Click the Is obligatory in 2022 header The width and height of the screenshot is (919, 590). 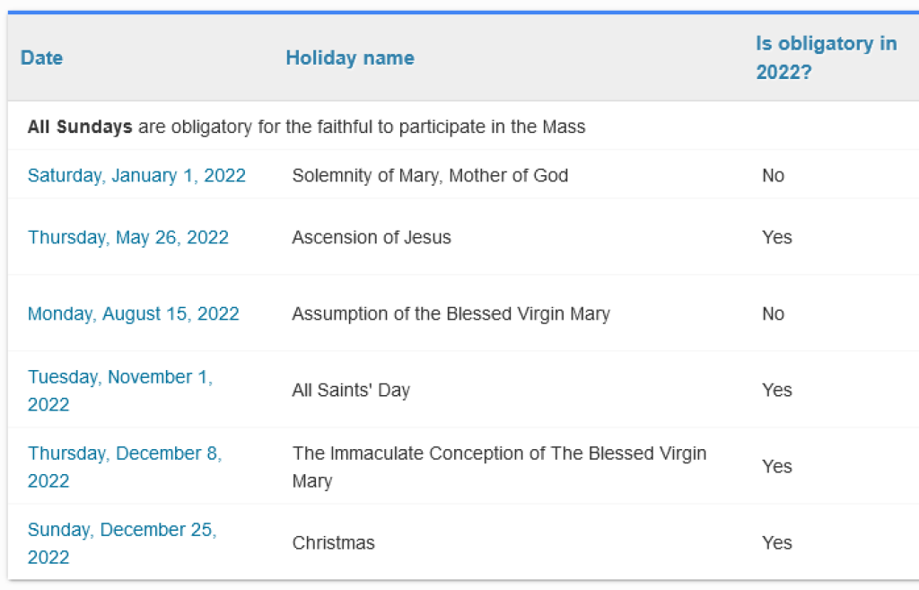click(826, 58)
